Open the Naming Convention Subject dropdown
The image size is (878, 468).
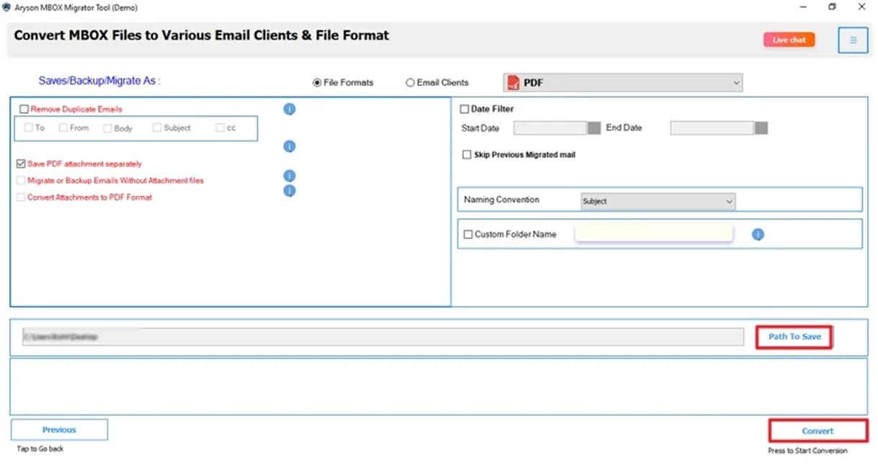coord(658,202)
